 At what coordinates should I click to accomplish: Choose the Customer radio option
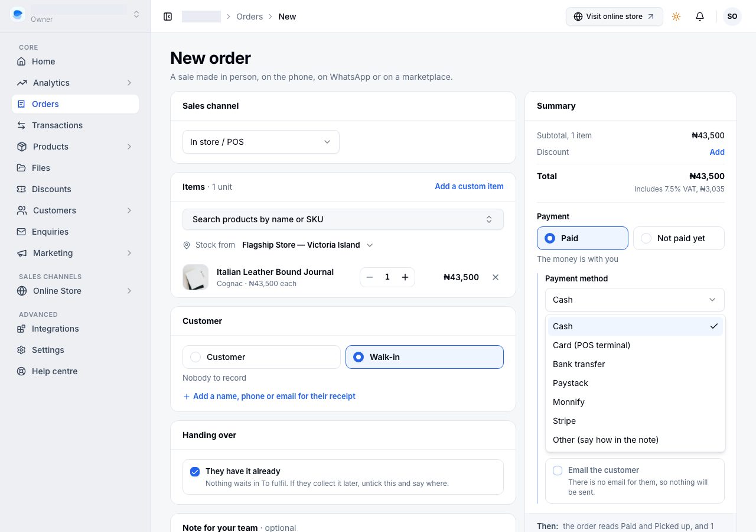[262, 357]
